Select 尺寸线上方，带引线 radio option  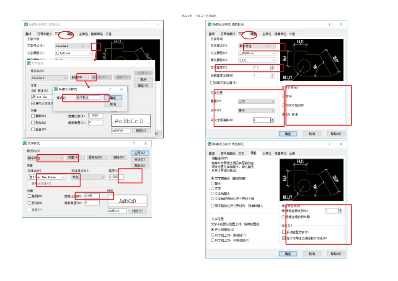coord(212,235)
